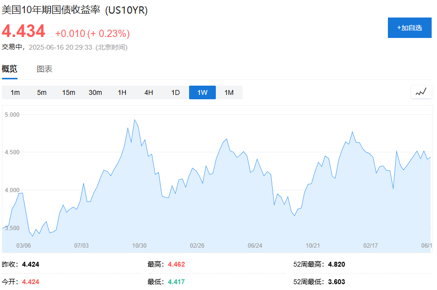437x290 pixels.
Task: Click the latest data point at chart's right edge
Action: pos(431,157)
